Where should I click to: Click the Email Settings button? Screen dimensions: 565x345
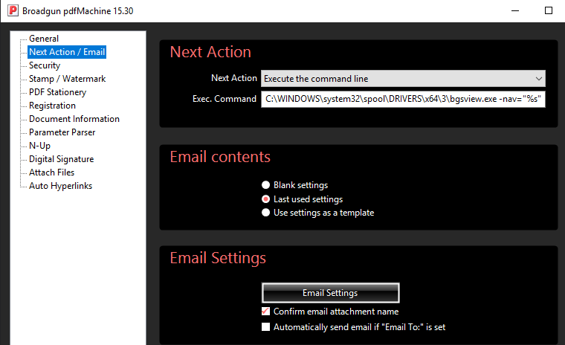330,293
